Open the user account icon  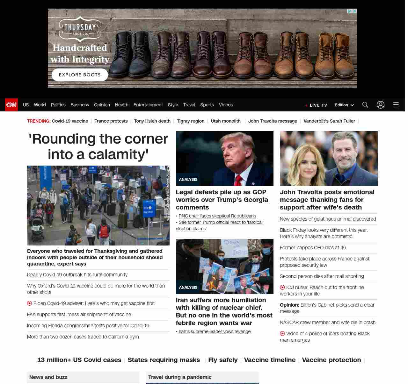pos(380,105)
